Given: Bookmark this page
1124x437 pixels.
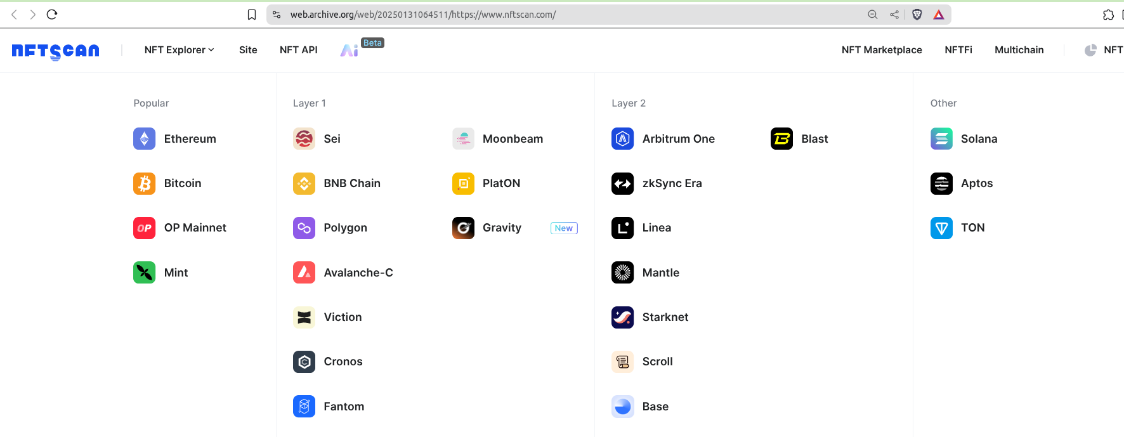Looking at the screenshot, I should coord(252,15).
